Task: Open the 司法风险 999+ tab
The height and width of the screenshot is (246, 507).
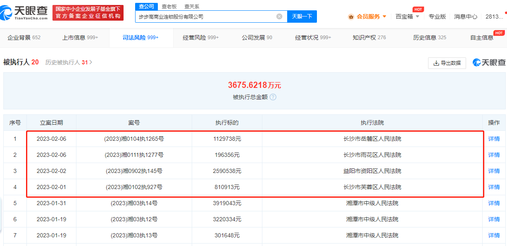Action: (x=140, y=38)
